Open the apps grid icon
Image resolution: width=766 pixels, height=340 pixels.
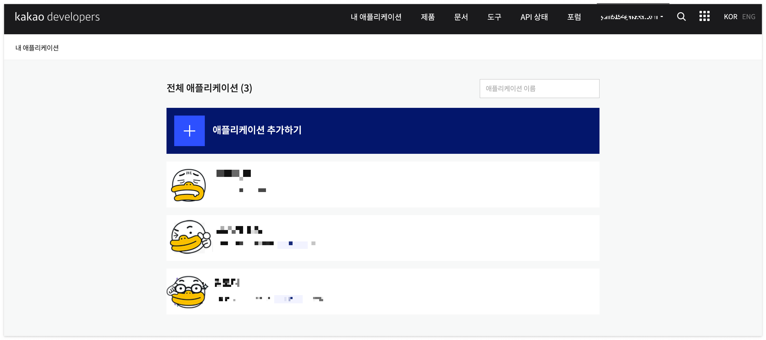(704, 16)
